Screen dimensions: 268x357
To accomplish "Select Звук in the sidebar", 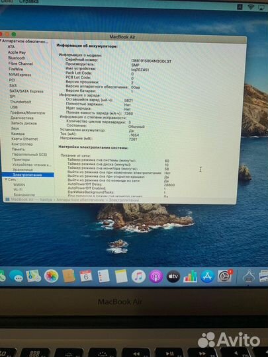I will point(15,128).
